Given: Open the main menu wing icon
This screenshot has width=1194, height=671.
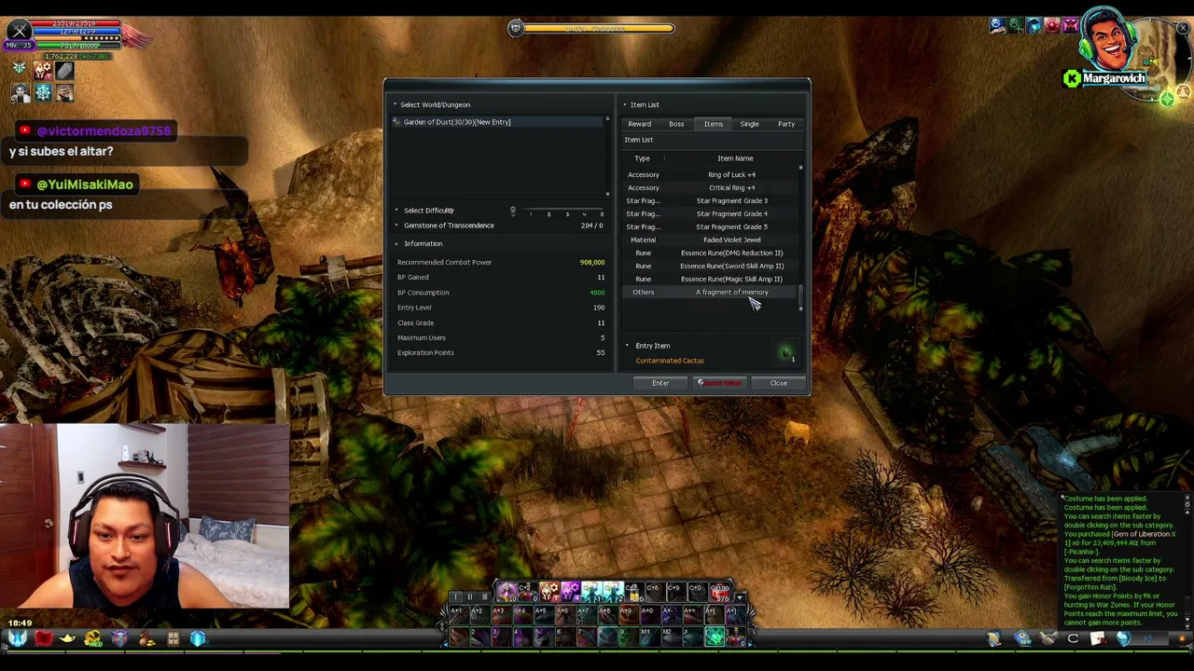Looking at the screenshot, I should [x=18, y=639].
